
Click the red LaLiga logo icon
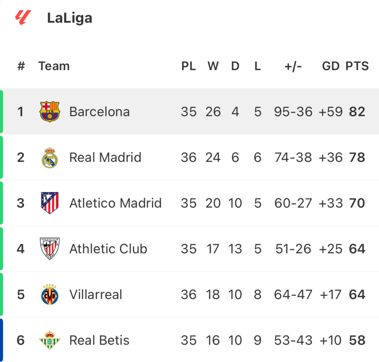23,17
